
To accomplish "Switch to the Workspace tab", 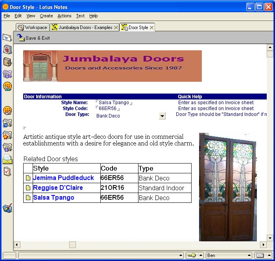I will tap(32, 28).
